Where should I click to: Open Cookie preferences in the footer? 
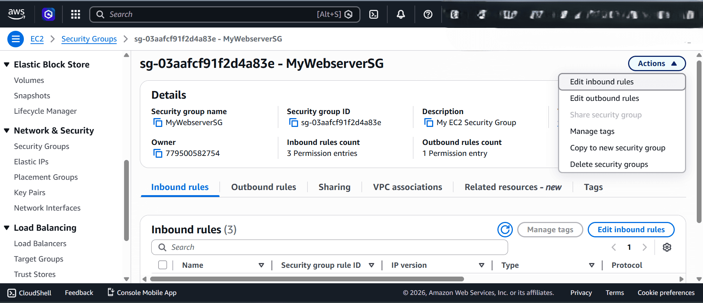click(666, 293)
